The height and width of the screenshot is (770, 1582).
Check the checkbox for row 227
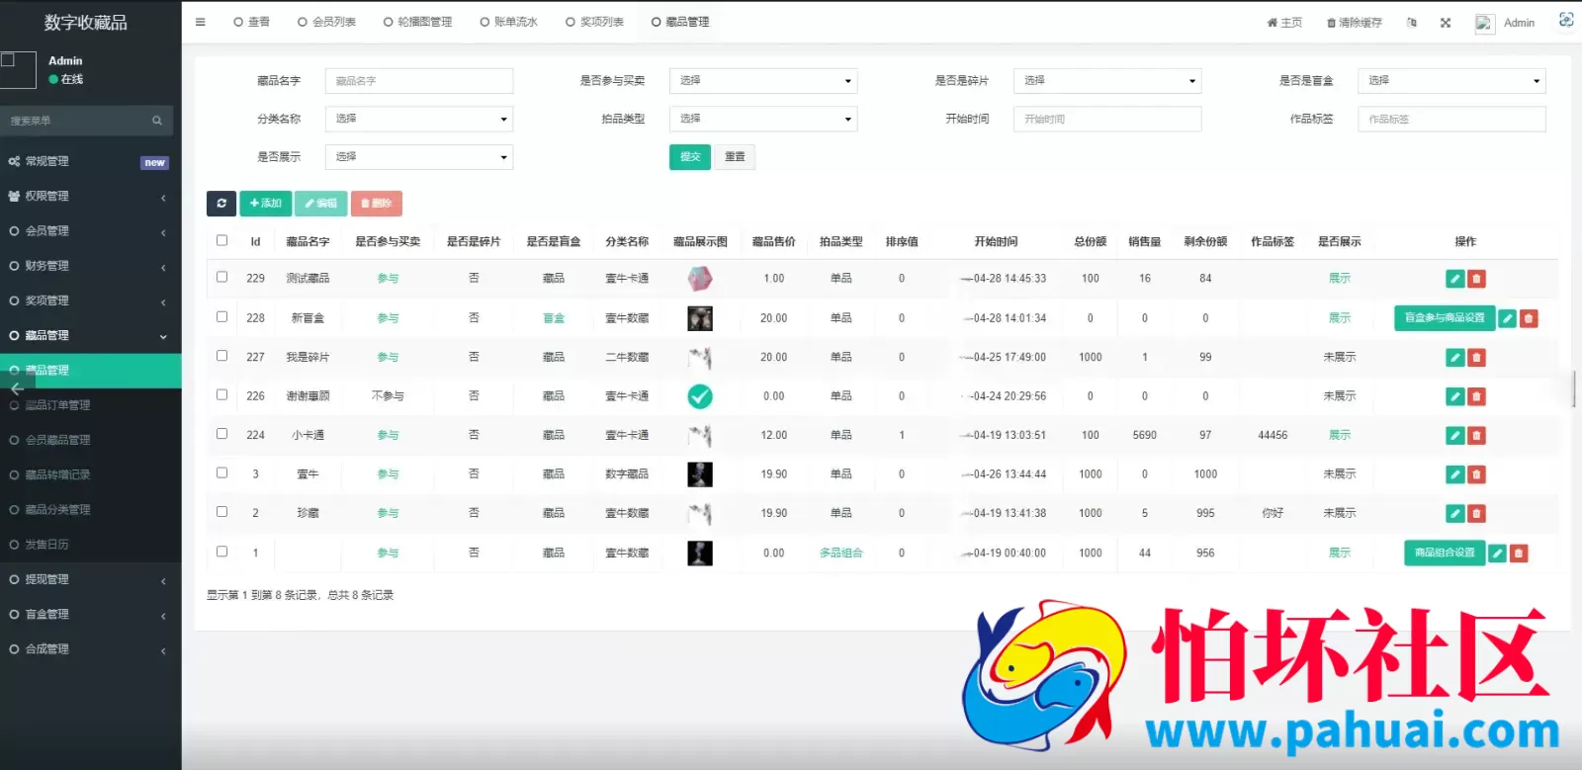221,355
